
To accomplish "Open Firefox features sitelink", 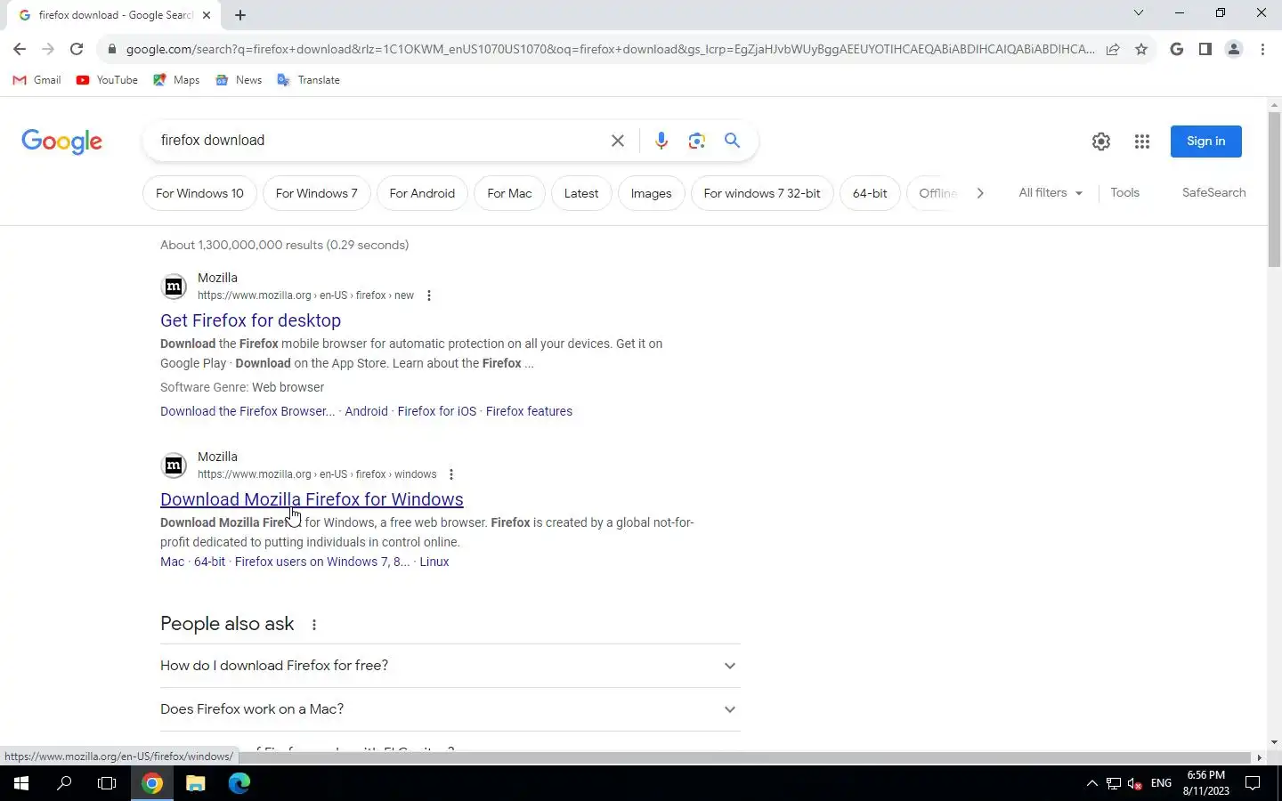I will point(529,411).
